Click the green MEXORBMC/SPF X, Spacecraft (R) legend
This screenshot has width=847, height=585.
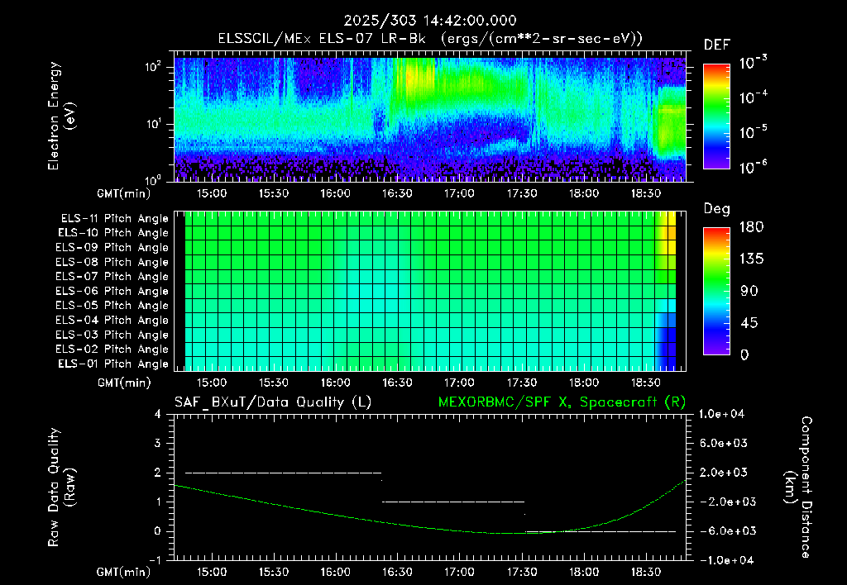point(562,402)
